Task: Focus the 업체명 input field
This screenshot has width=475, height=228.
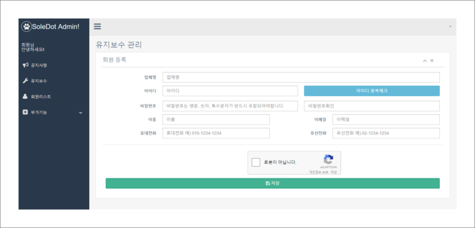Action: pyautogui.click(x=301, y=77)
